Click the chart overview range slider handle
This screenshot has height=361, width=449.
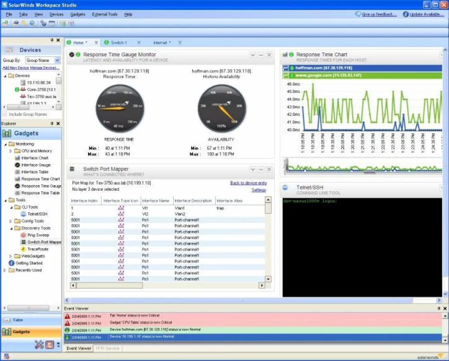tap(369, 172)
